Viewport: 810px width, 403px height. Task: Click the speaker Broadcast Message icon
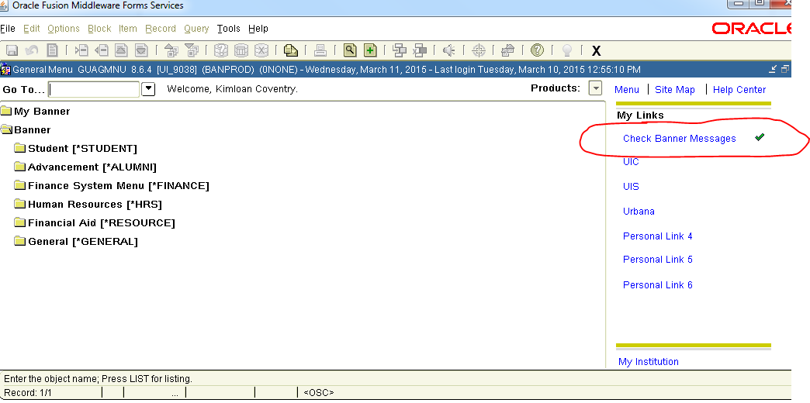tap(449, 50)
